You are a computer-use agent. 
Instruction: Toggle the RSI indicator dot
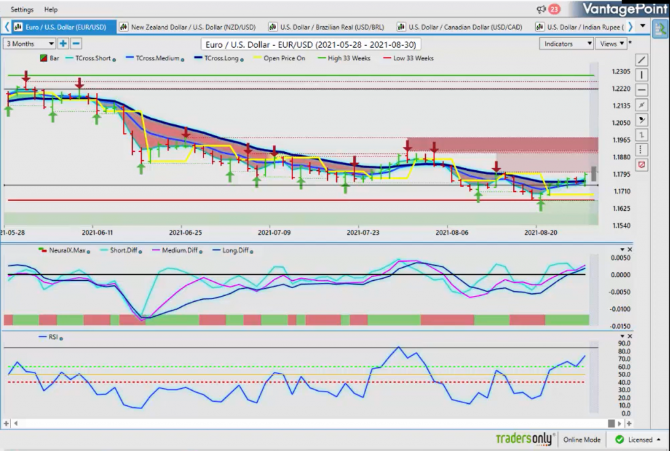[61, 338]
